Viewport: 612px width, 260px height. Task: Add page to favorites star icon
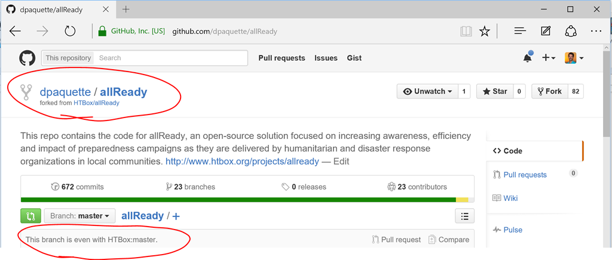[484, 31]
